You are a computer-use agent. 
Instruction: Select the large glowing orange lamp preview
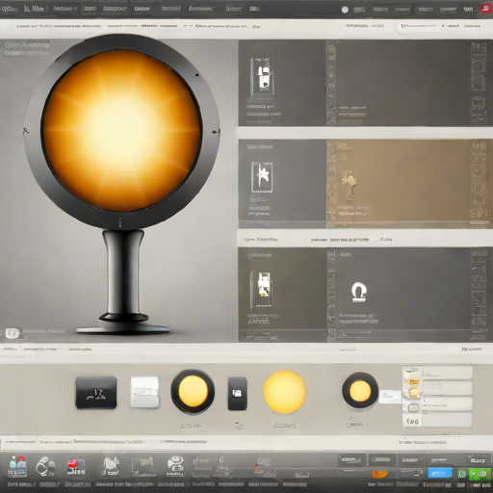(x=121, y=131)
